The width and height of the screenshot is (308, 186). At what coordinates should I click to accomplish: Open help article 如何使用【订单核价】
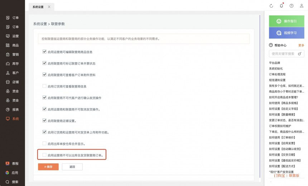282,138
